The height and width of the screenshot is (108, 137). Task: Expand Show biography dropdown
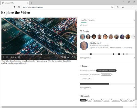pyautogui.click(x=117, y=48)
